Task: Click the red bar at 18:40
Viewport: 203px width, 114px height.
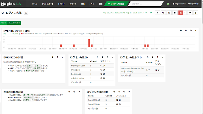Action: tap(61, 46)
